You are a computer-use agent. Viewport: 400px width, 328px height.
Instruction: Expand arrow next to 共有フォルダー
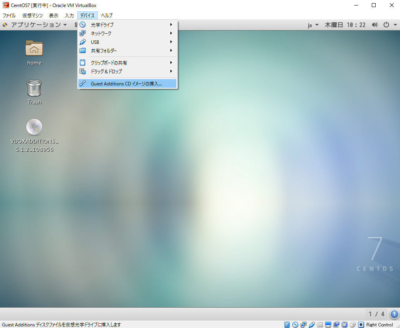pos(171,51)
